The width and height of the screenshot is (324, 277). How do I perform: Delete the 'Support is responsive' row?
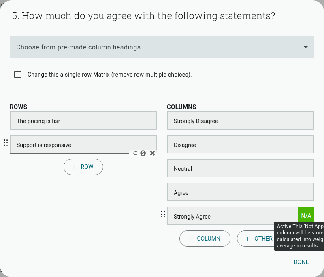coord(152,153)
